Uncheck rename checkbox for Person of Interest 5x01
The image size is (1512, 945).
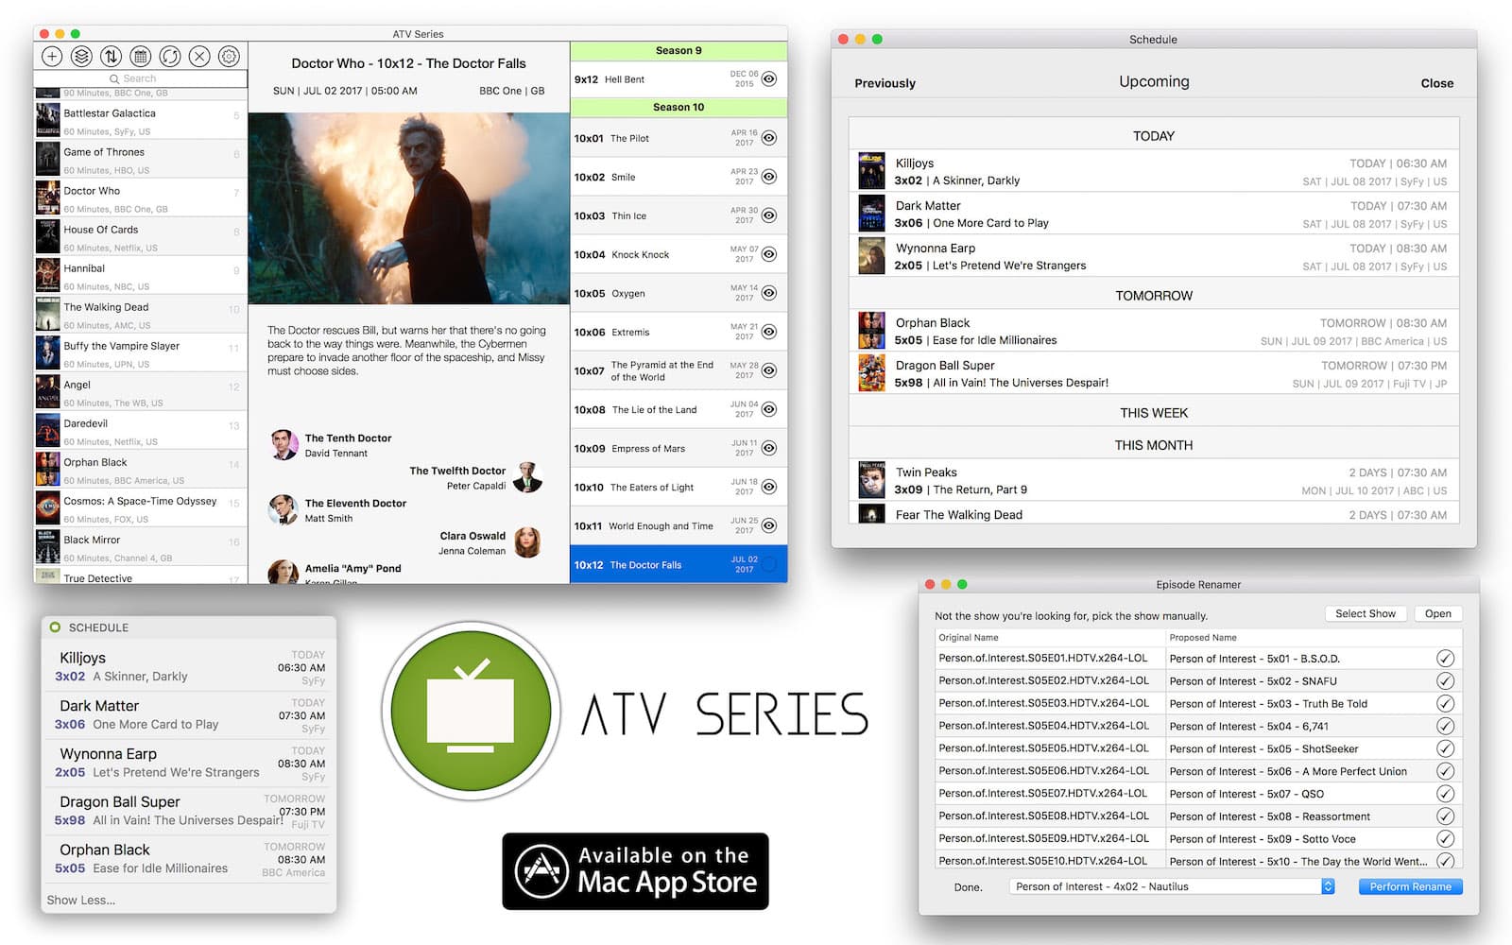pos(1447,659)
